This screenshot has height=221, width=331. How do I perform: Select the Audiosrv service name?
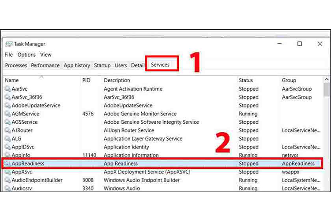22,188
